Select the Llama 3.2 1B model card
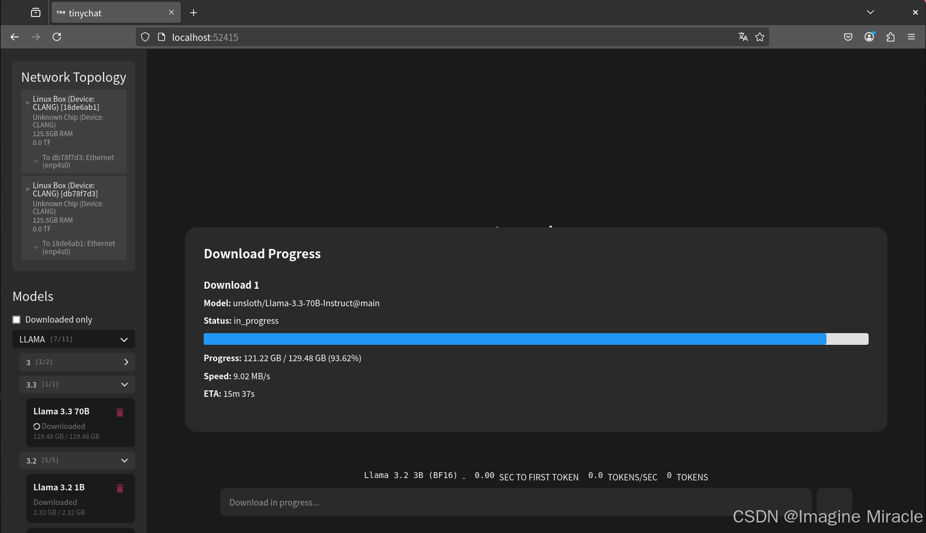Screen dimensions: 926x533 81,499
